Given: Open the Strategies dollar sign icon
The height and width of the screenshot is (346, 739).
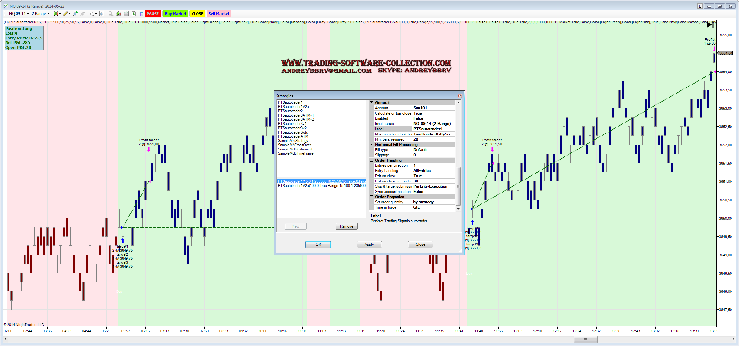Looking at the screenshot, I should (x=134, y=14).
